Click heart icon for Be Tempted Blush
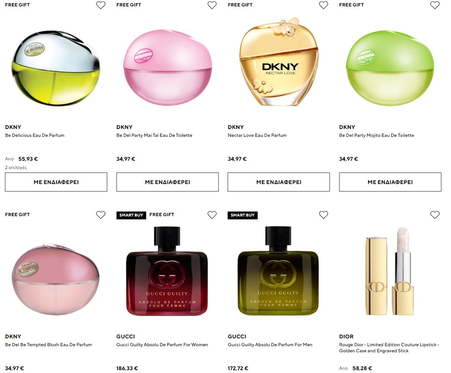This screenshot has width=451, height=373. point(101,215)
